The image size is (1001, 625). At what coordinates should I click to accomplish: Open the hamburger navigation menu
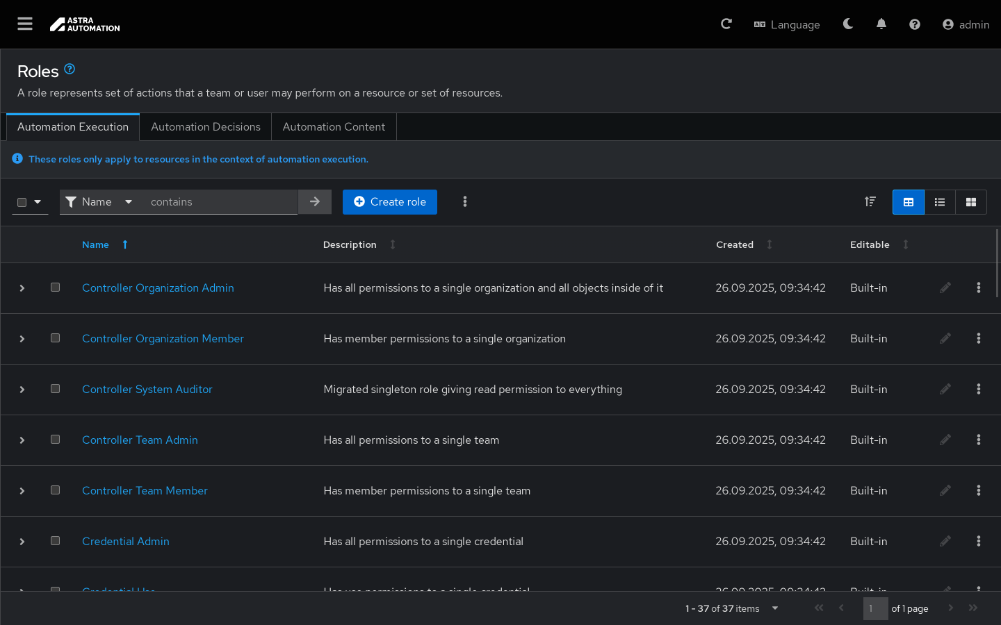point(25,24)
